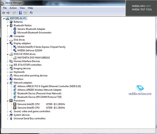Expand Universal Serial Bus controllers

[x=8, y=119]
